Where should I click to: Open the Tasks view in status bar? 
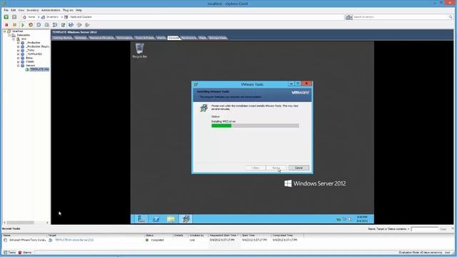coord(10,252)
